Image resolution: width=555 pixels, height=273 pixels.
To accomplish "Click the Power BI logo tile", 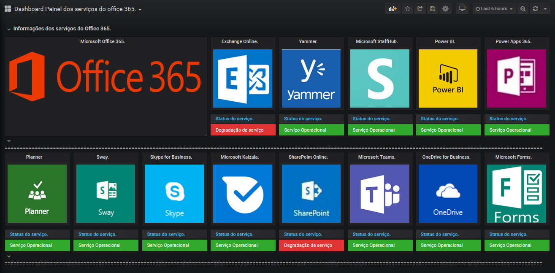I will tap(448, 78).
